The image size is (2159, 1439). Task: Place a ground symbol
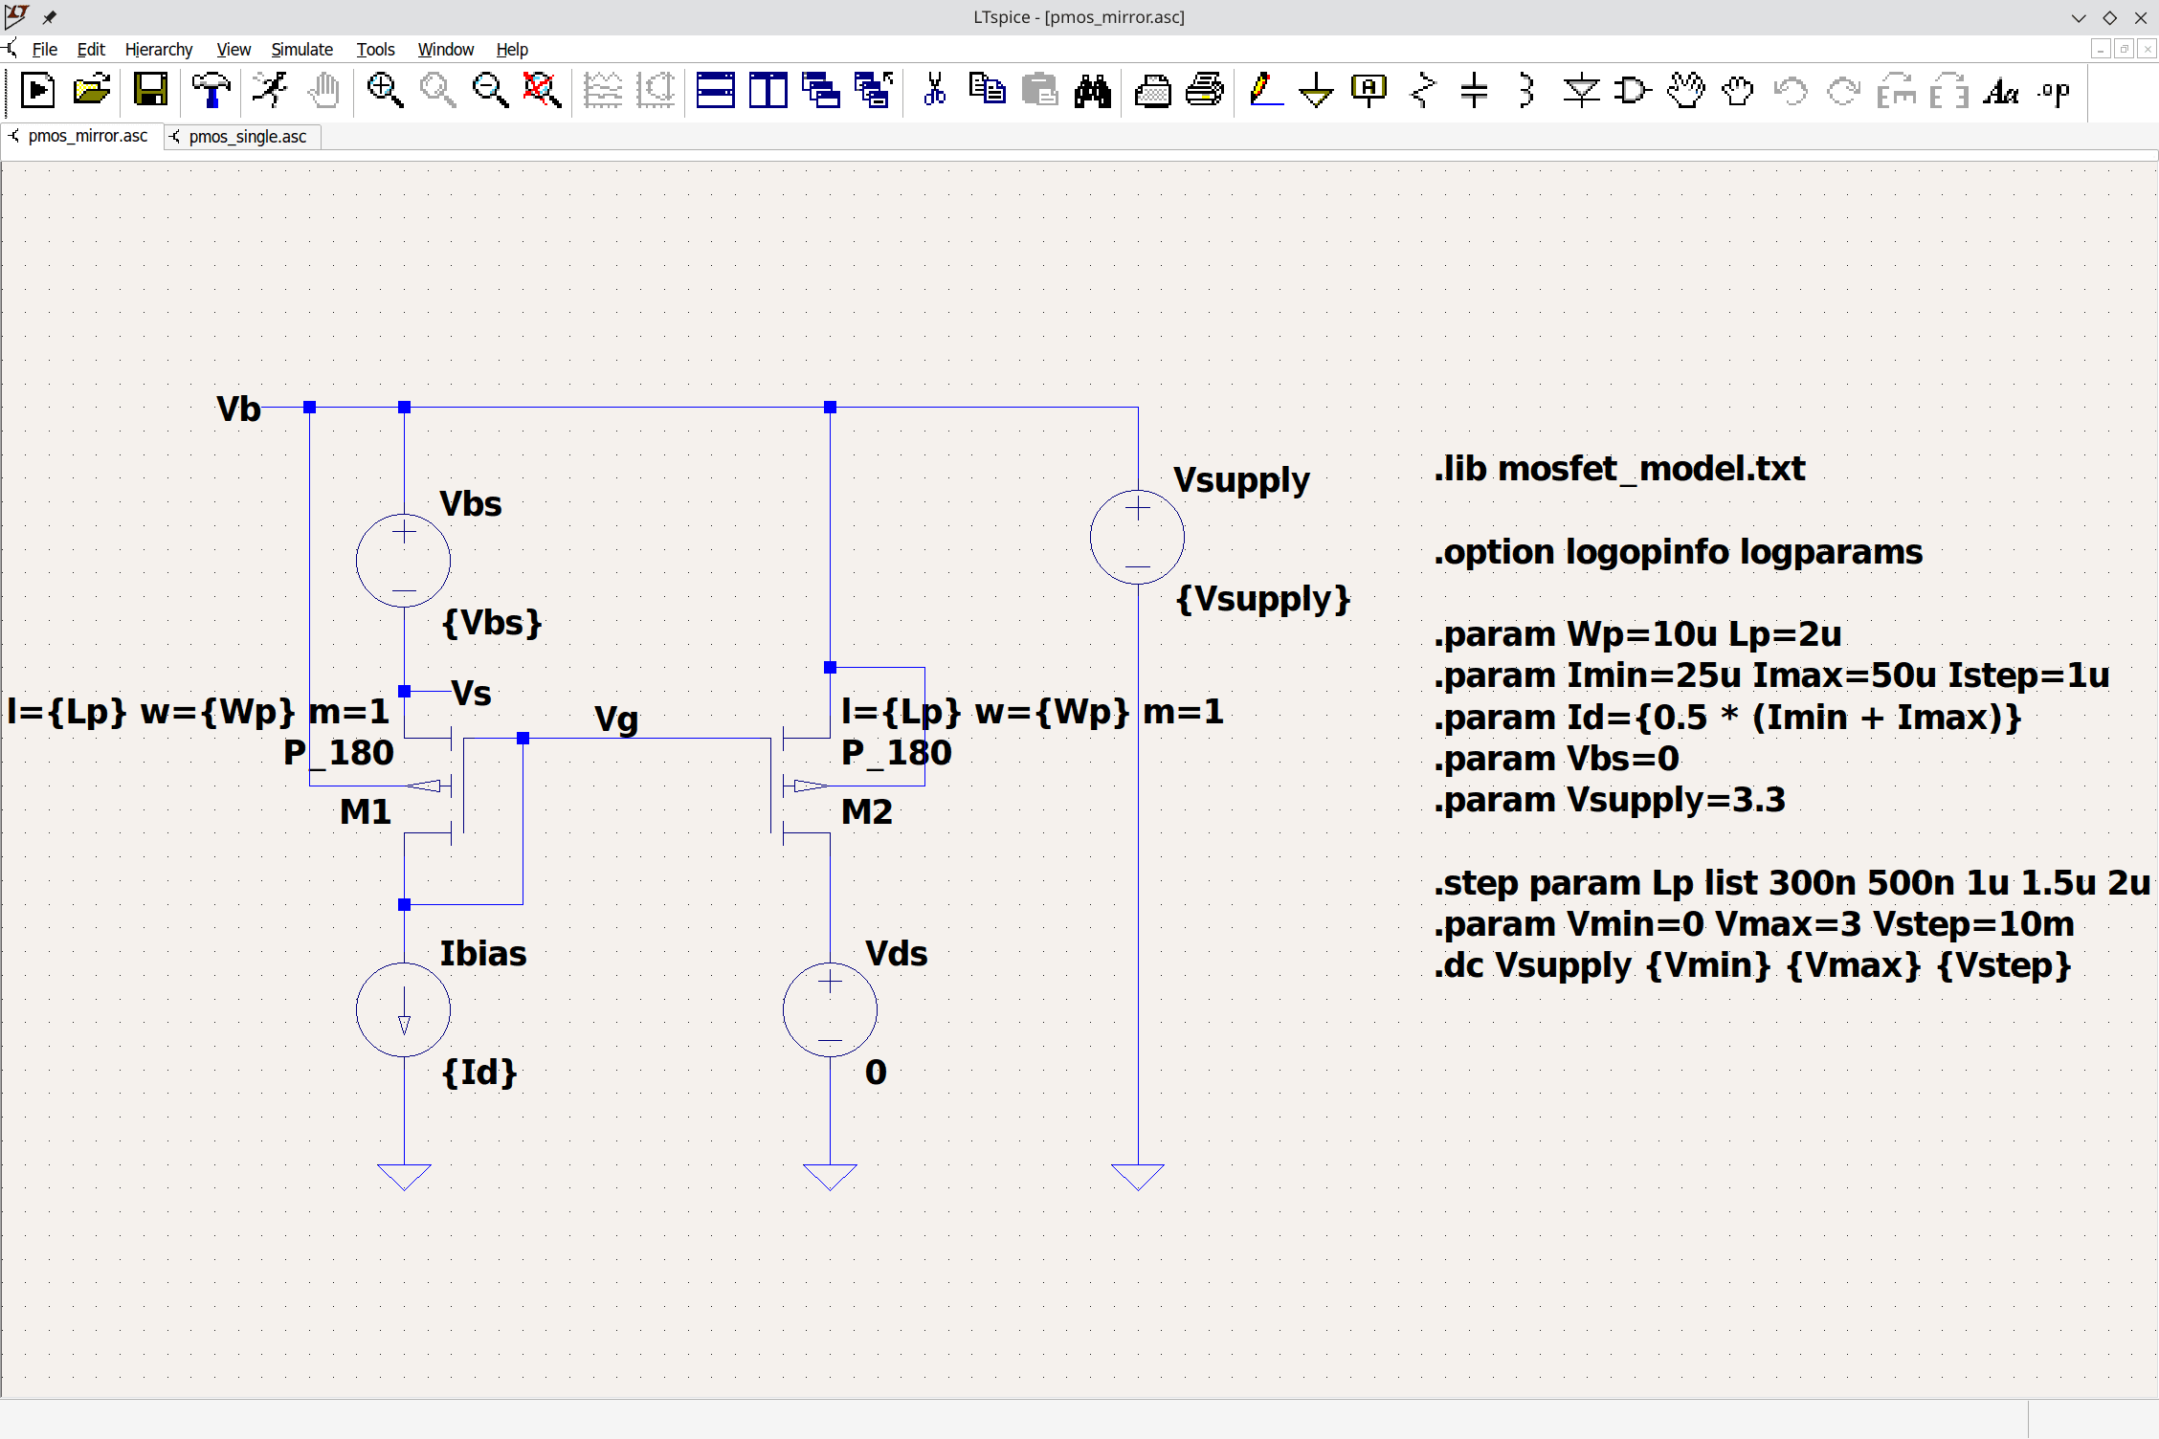coord(1316,91)
